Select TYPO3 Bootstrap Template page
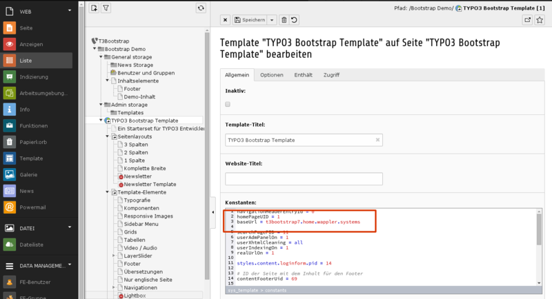Screen dimensions: 552x299 click(x=145, y=121)
